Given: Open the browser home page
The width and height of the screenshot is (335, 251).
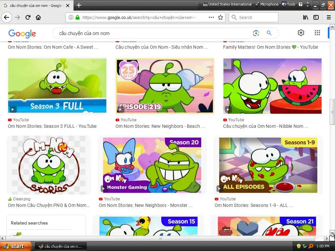Looking at the screenshot, I should tap(38, 17).
